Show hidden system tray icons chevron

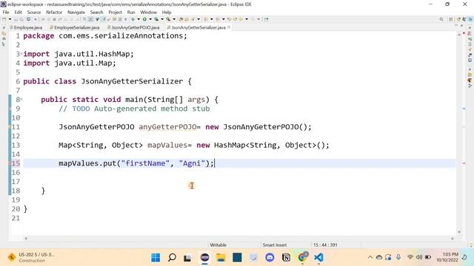coord(370,257)
